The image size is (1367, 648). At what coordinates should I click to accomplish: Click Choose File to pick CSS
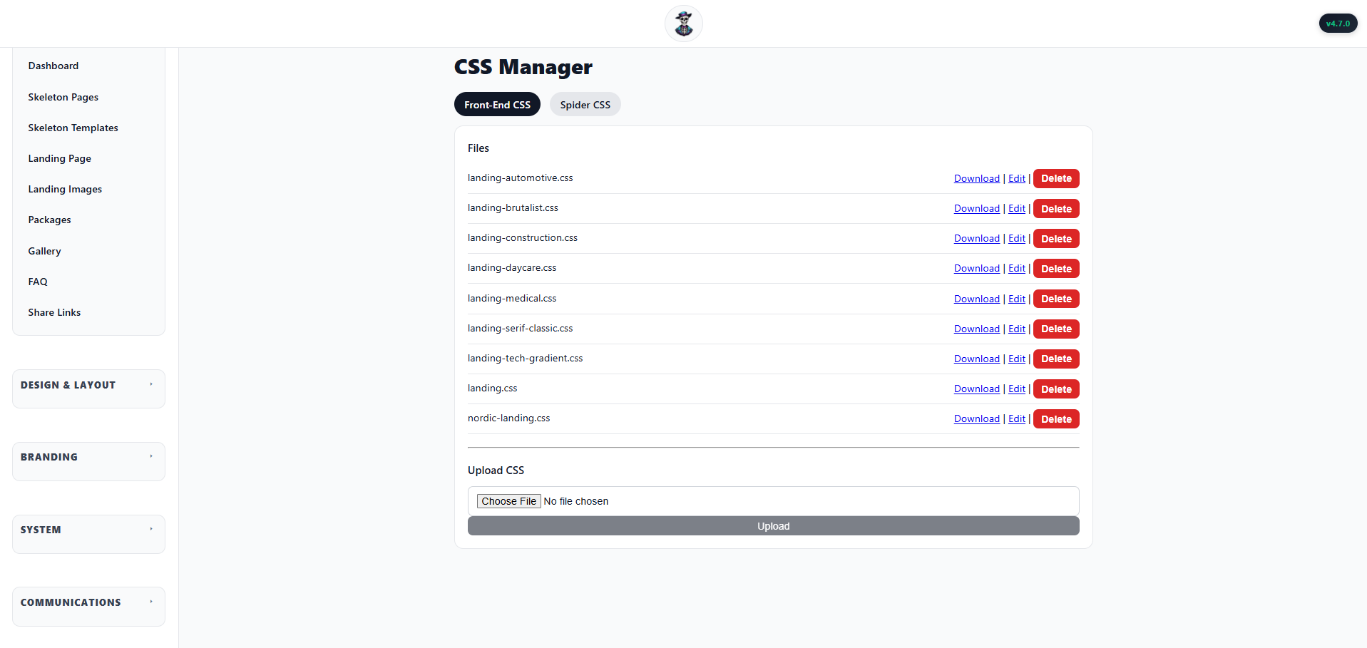click(x=508, y=501)
